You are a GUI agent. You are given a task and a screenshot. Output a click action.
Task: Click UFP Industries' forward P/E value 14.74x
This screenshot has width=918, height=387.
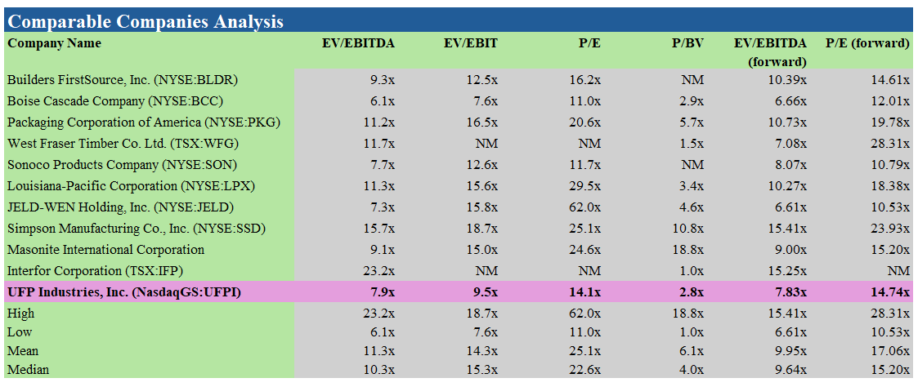[x=889, y=292]
